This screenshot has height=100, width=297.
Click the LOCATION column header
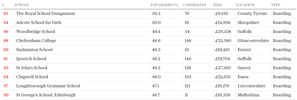pos(245,5)
